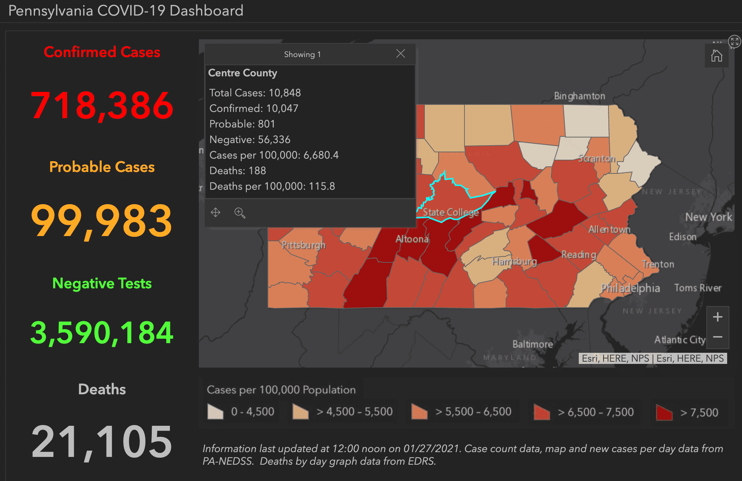742x481 pixels.
Task: Click Philadelphia on the map
Action: (630, 288)
